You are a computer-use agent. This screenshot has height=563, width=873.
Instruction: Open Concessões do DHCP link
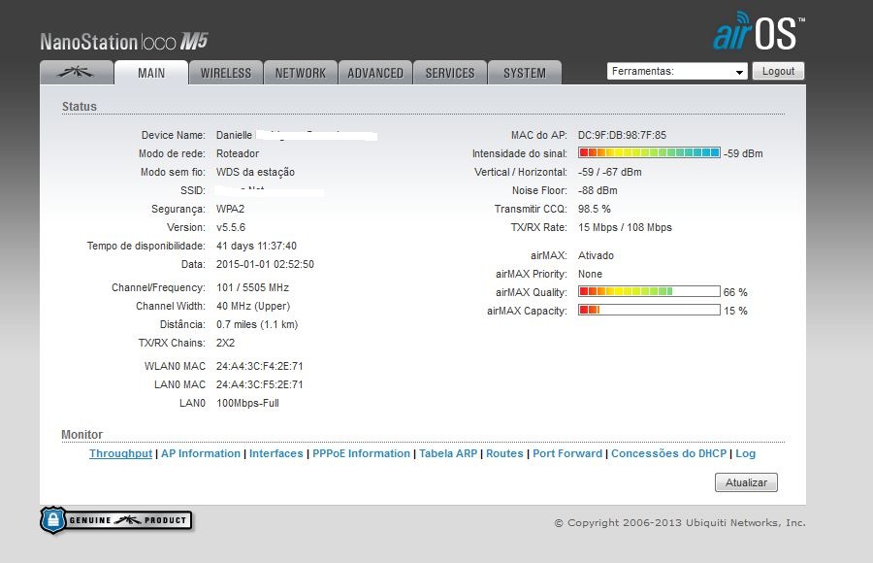coord(668,453)
